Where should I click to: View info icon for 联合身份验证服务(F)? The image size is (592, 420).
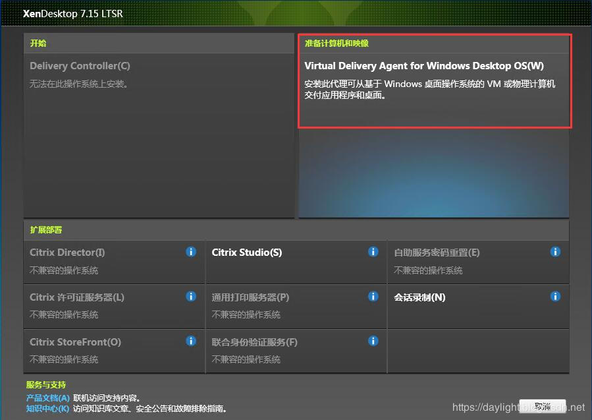coord(373,341)
